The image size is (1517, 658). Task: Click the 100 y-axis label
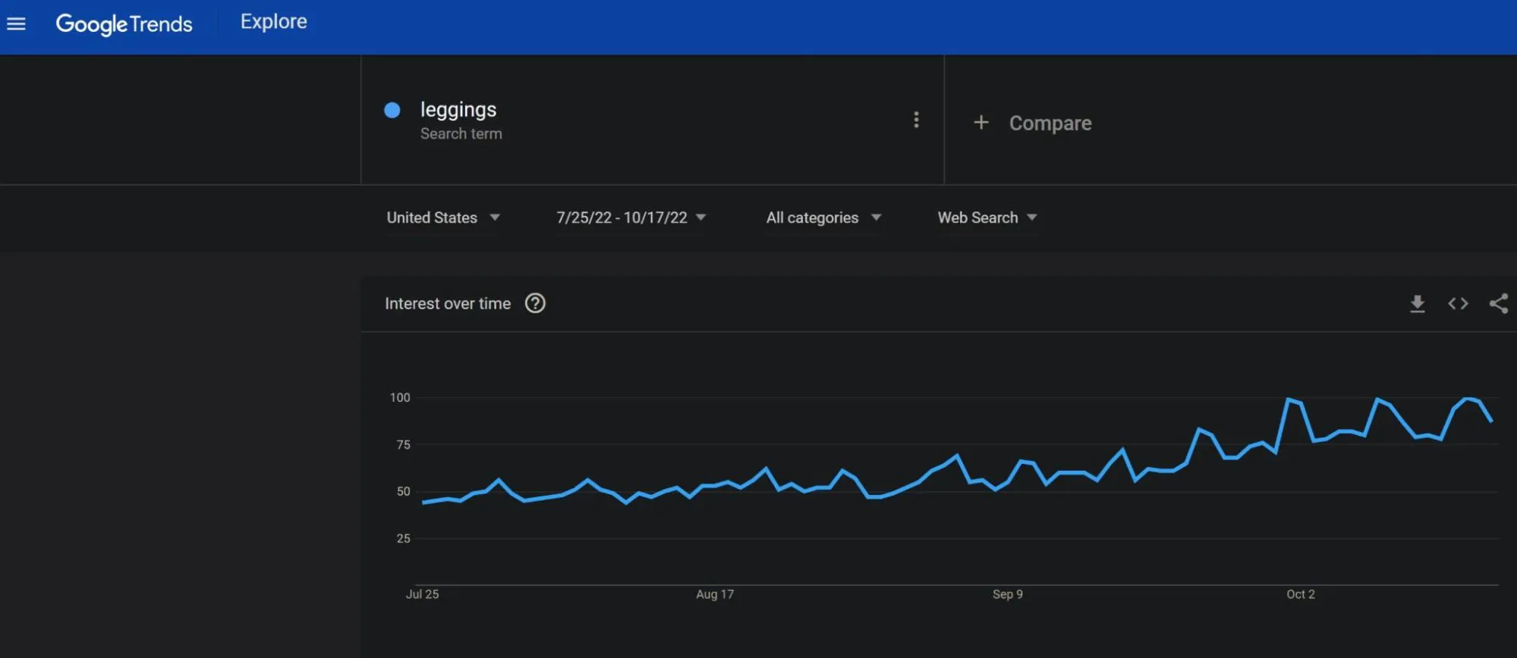pyautogui.click(x=400, y=397)
